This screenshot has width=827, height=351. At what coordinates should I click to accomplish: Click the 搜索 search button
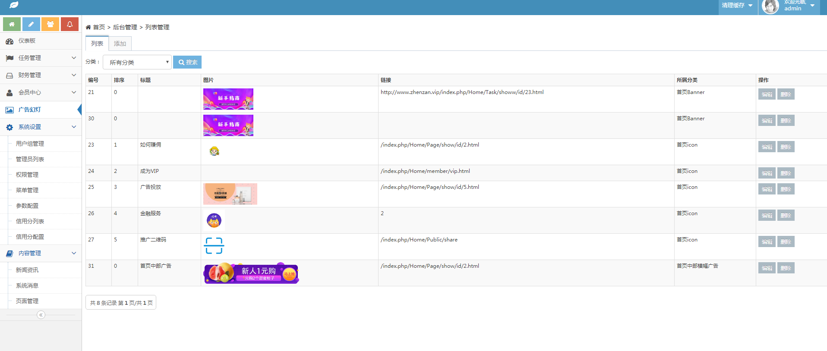(187, 62)
